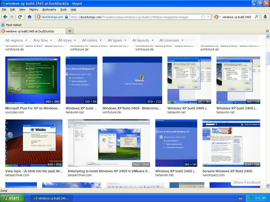Open the 180 × 135 betawiki thumbnail
The height and width of the screenshot is (202, 270).
(x=238, y=80)
